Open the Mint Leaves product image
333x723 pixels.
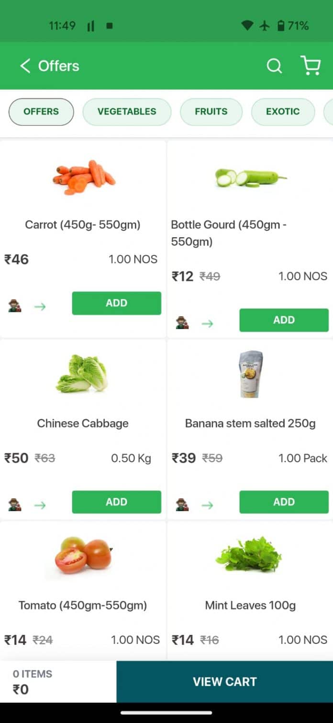click(x=250, y=556)
